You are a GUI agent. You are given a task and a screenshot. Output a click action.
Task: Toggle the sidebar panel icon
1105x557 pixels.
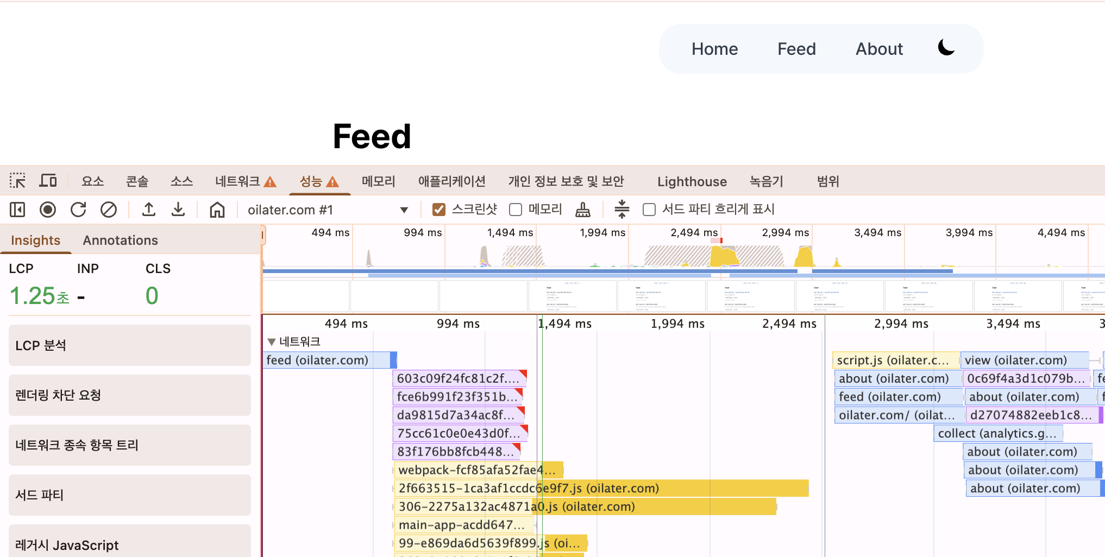coord(17,210)
